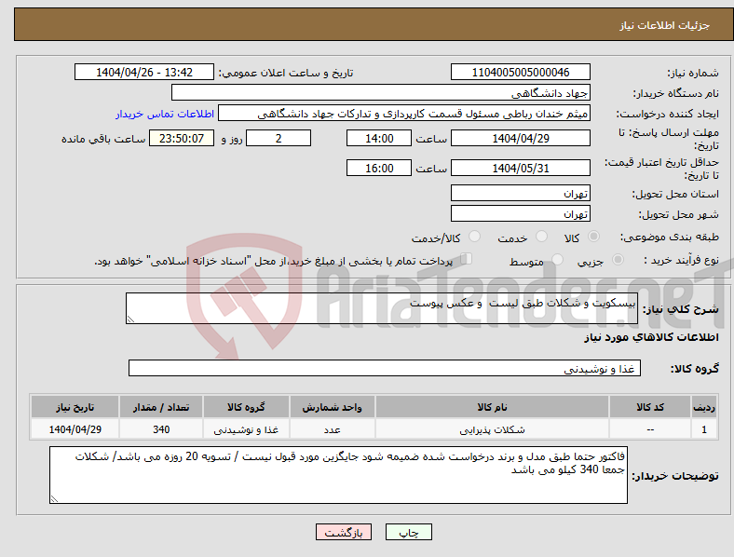This screenshot has height=557, width=734.
Task: Click the remaining days field showing 2
Action: (x=279, y=138)
